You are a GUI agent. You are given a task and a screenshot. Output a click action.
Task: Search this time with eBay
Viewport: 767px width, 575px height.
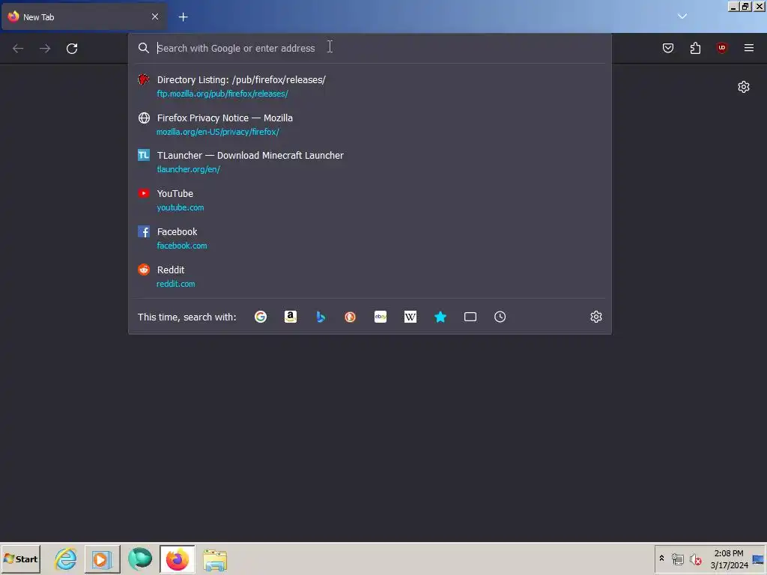381,317
